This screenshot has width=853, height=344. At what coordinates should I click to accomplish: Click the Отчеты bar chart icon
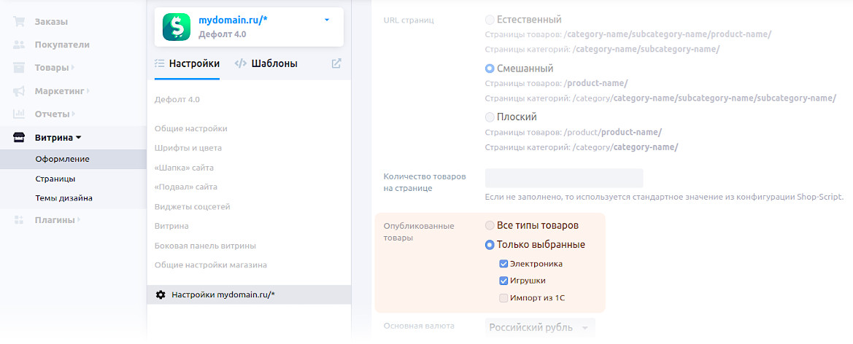coord(19,114)
